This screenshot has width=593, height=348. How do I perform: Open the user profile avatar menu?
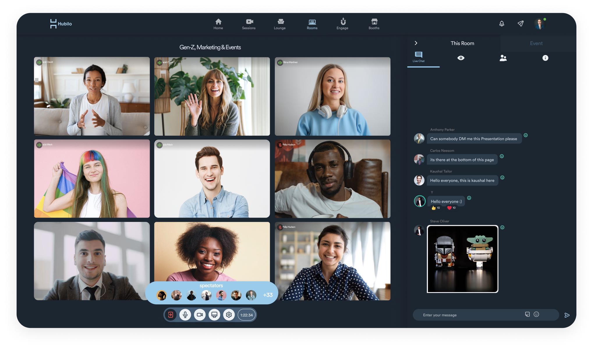pos(539,24)
